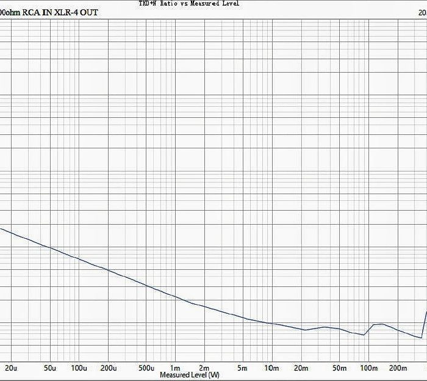The height and width of the screenshot is (381, 427).
Task: Click the 20m x-axis tick label
Action: point(301,368)
